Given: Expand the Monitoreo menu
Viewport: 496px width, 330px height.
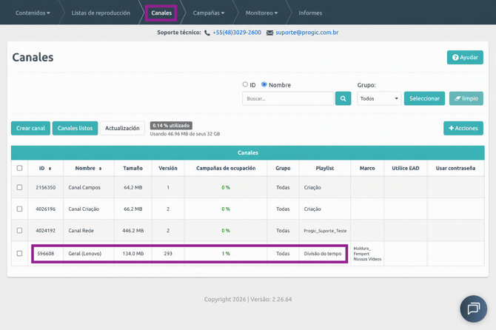Looking at the screenshot, I should 261,13.
